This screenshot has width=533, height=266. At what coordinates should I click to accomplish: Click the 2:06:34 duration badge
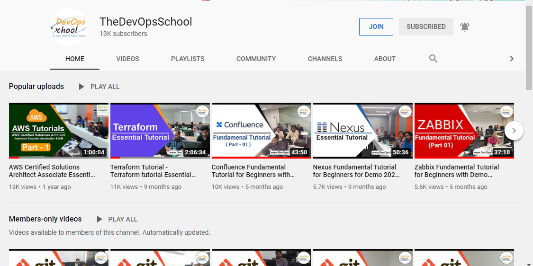click(x=195, y=152)
